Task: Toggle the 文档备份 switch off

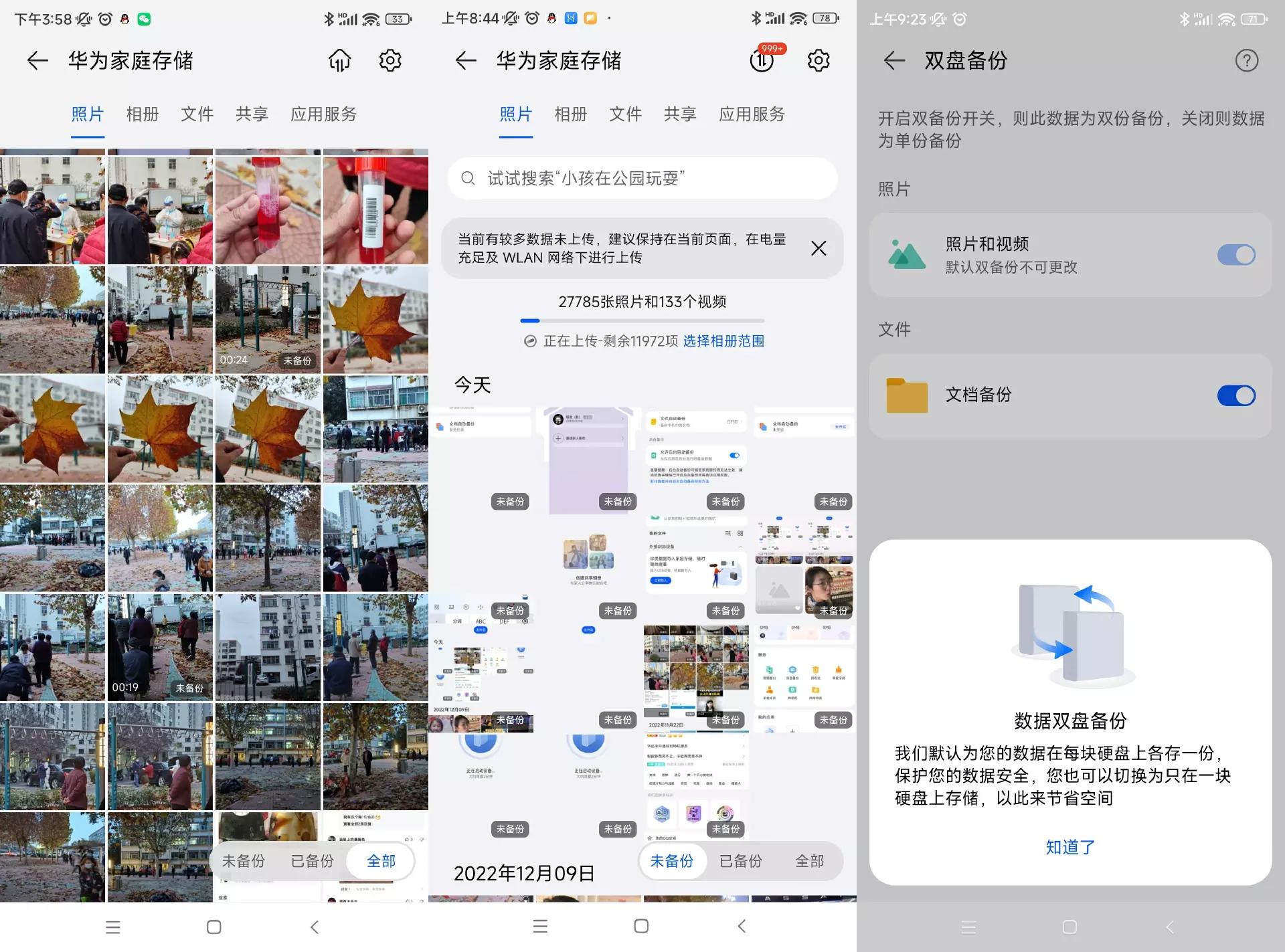Action: point(1236,395)
